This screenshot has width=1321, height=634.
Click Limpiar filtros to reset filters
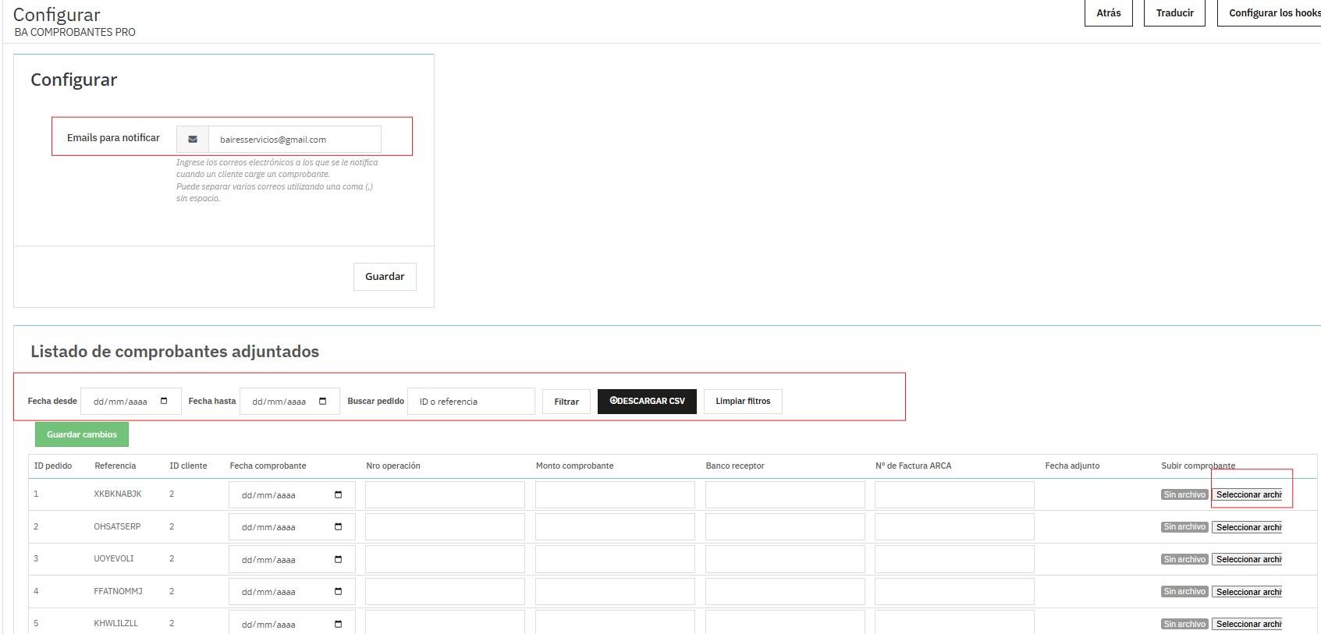743,401
